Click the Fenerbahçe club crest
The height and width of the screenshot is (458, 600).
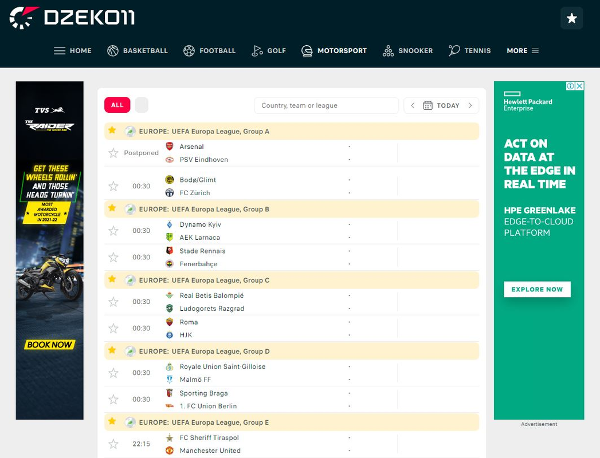tap(170, 264)
